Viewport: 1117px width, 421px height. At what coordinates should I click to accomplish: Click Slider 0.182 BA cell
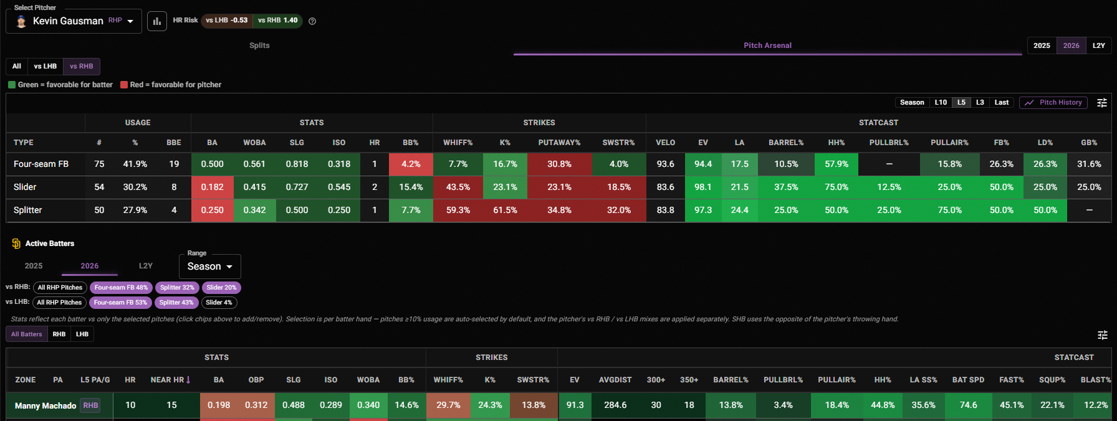212,187
